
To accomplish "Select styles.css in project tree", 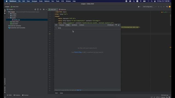I will click(27, 20).
